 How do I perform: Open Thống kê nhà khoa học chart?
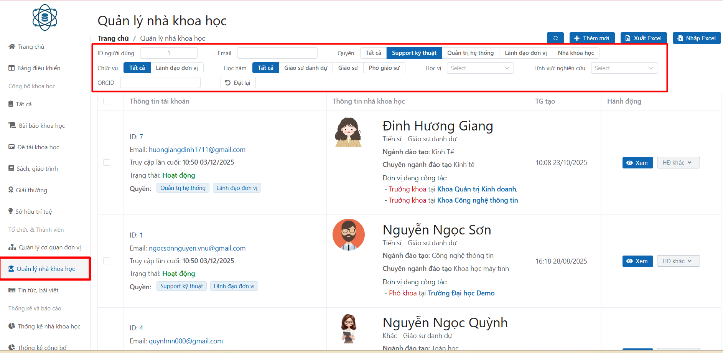[x=44, y=327]
